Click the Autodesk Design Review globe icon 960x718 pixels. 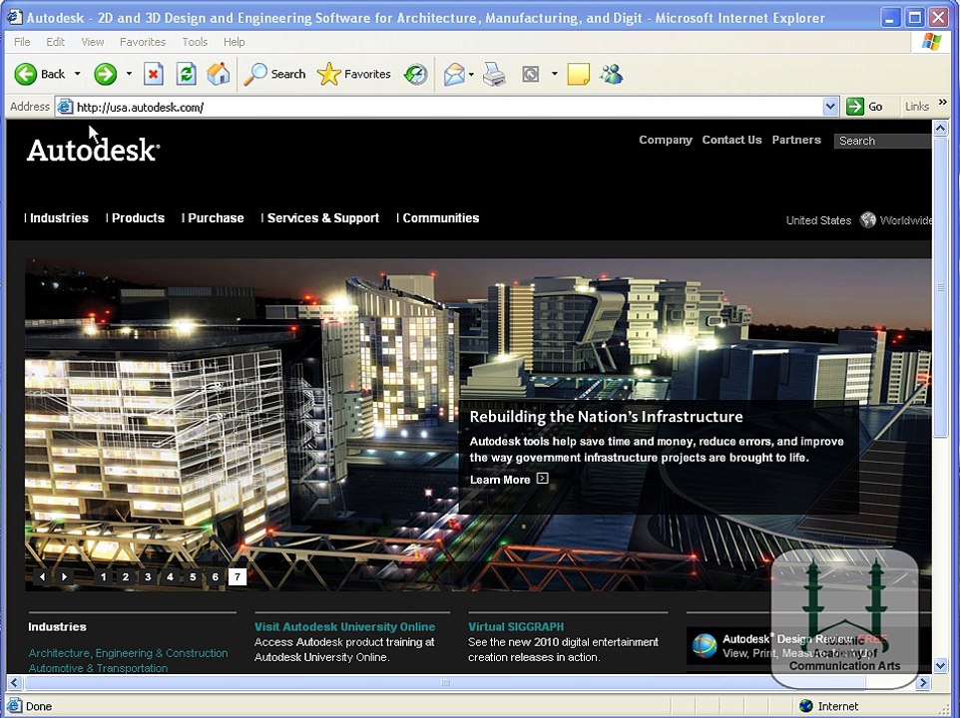point(705,646)
